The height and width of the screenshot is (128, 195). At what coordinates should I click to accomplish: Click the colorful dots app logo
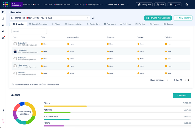click(5, 4)
